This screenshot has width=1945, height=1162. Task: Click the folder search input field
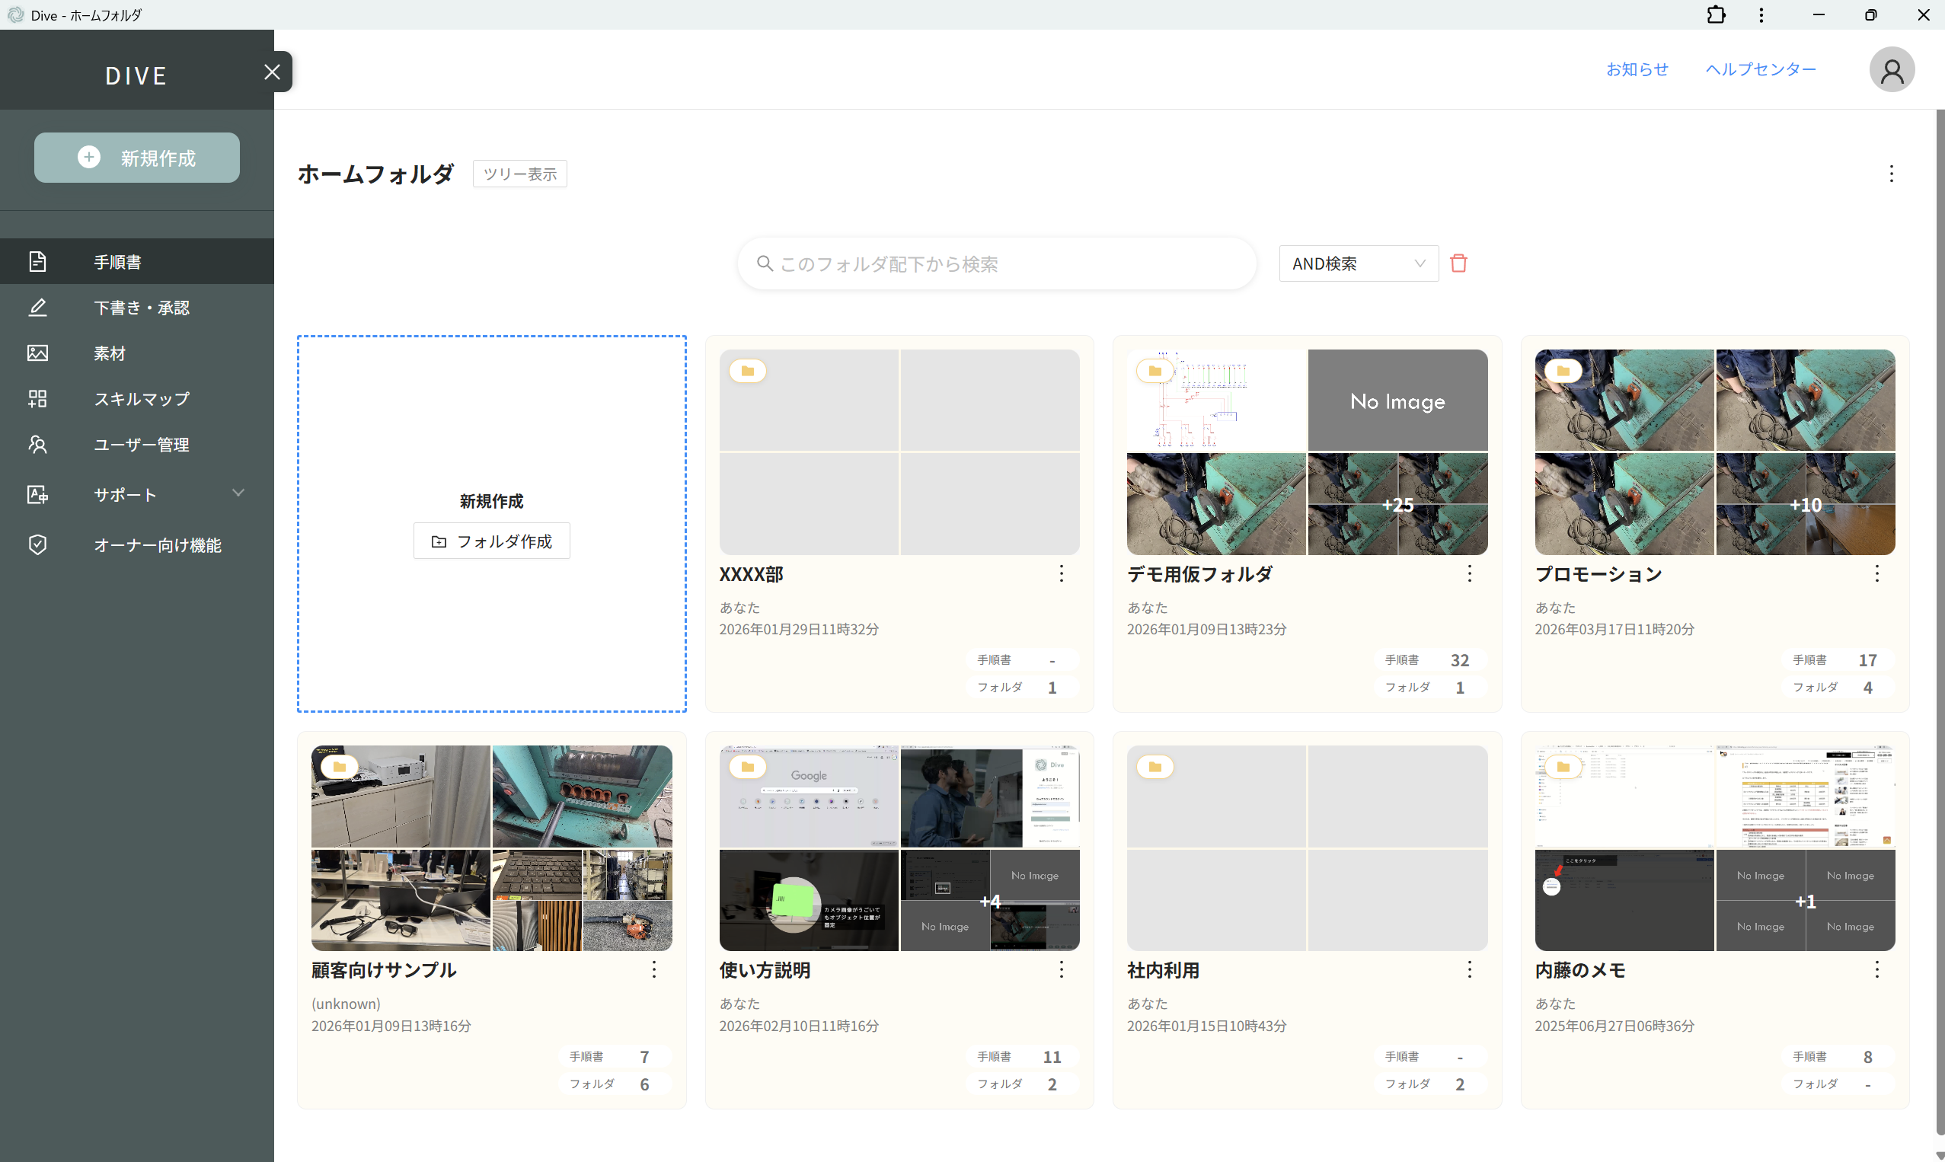click(x=996, y=264)
